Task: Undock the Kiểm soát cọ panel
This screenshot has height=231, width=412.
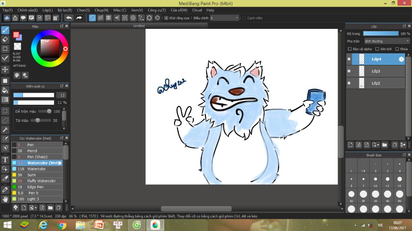Action: pos(62,86)
